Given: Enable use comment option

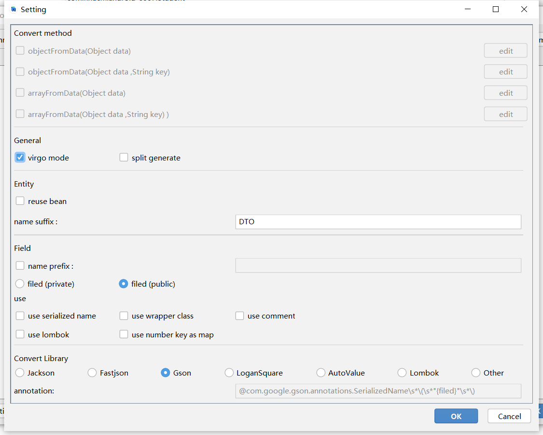Looking at the screenshot, I should coord(239,316).
